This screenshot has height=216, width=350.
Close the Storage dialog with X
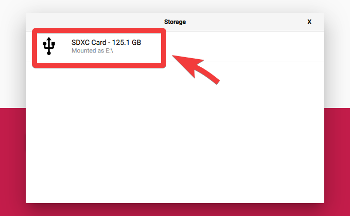click(x=309, y=22)
